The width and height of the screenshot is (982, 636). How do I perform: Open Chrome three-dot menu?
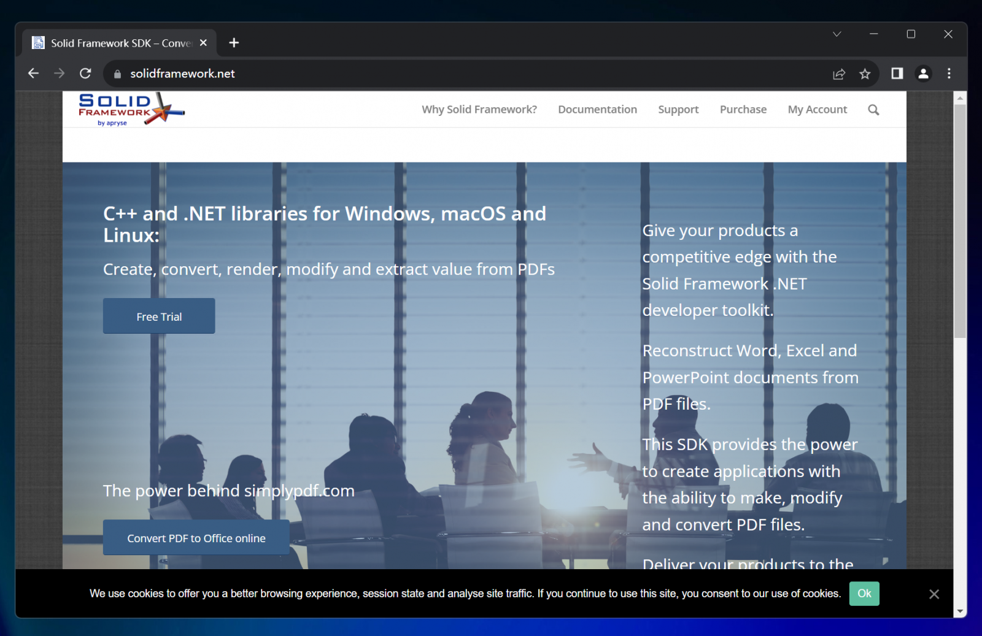[949, 74]
